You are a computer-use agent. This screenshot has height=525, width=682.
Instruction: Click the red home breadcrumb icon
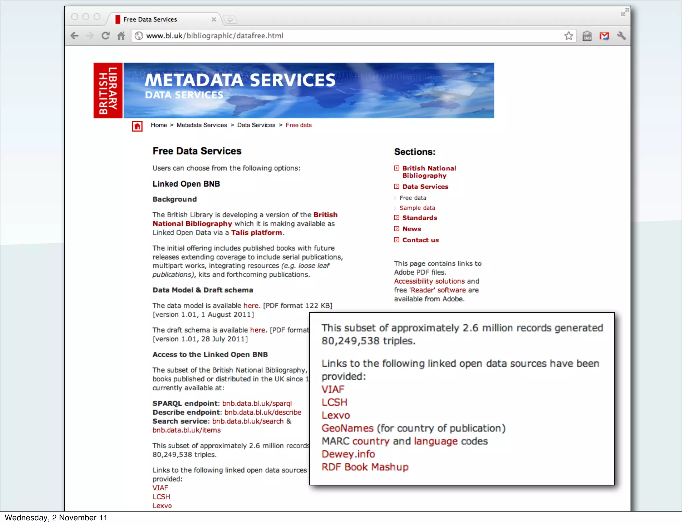click(x=137, y=126)
